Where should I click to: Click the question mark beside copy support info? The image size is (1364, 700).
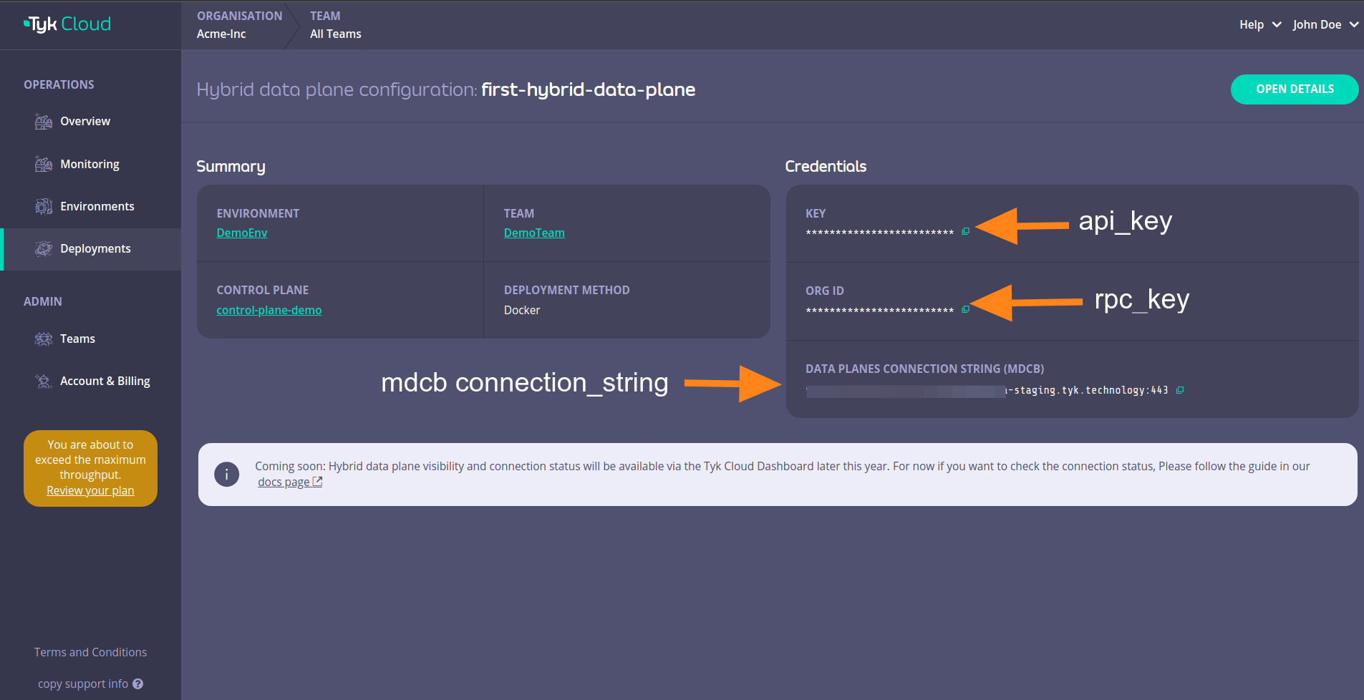coord(138,684)
